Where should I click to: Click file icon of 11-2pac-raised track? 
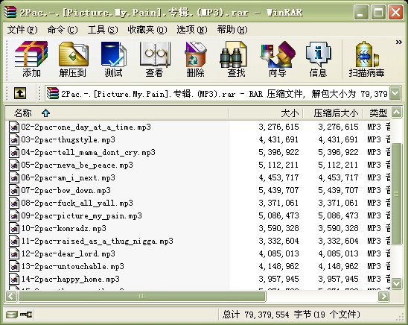[14, 242]
